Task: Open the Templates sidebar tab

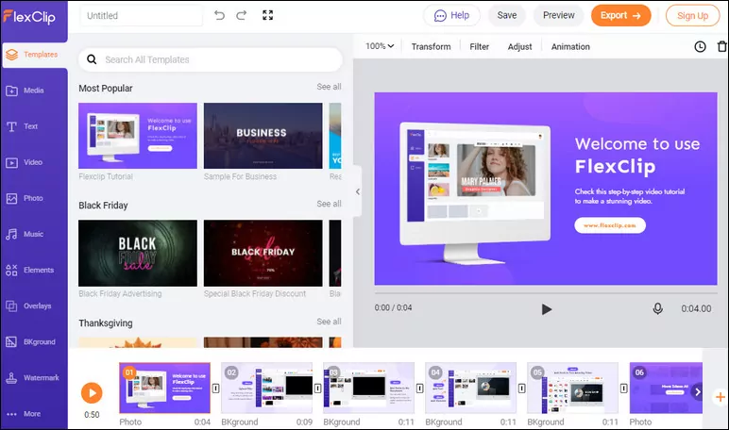Action: (x=34, y=55)
